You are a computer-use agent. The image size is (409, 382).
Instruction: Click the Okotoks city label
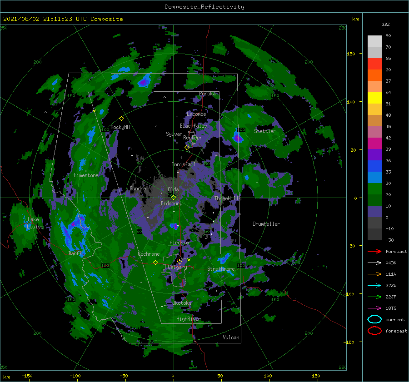[182, 303]
